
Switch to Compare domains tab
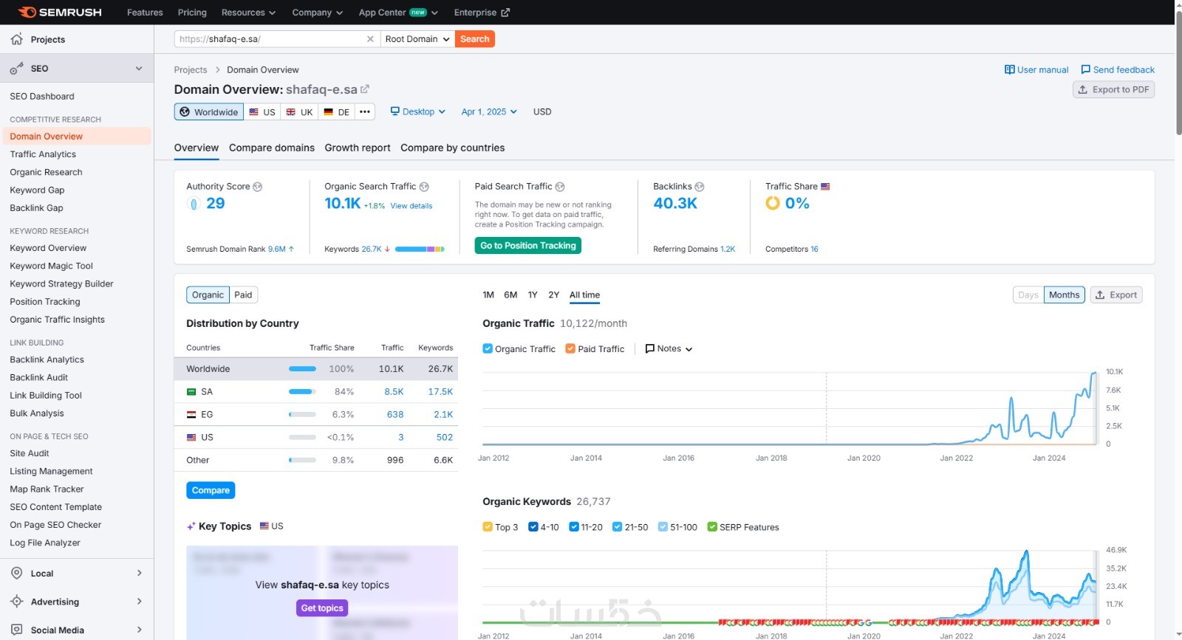coord(272,148)
